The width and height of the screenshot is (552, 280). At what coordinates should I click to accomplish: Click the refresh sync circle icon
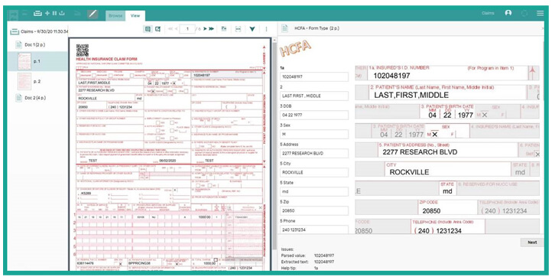[524, 13]
